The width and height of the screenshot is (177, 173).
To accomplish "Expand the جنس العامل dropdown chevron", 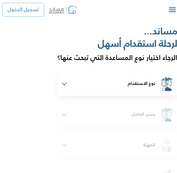I will pos(64,115).
